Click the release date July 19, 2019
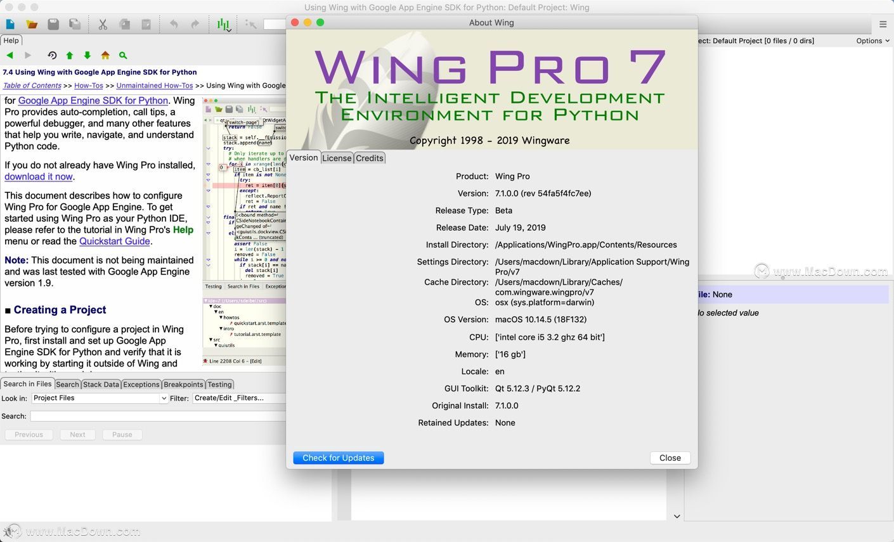The height and width of the screenshot is (542, 894). coord(521,228)
